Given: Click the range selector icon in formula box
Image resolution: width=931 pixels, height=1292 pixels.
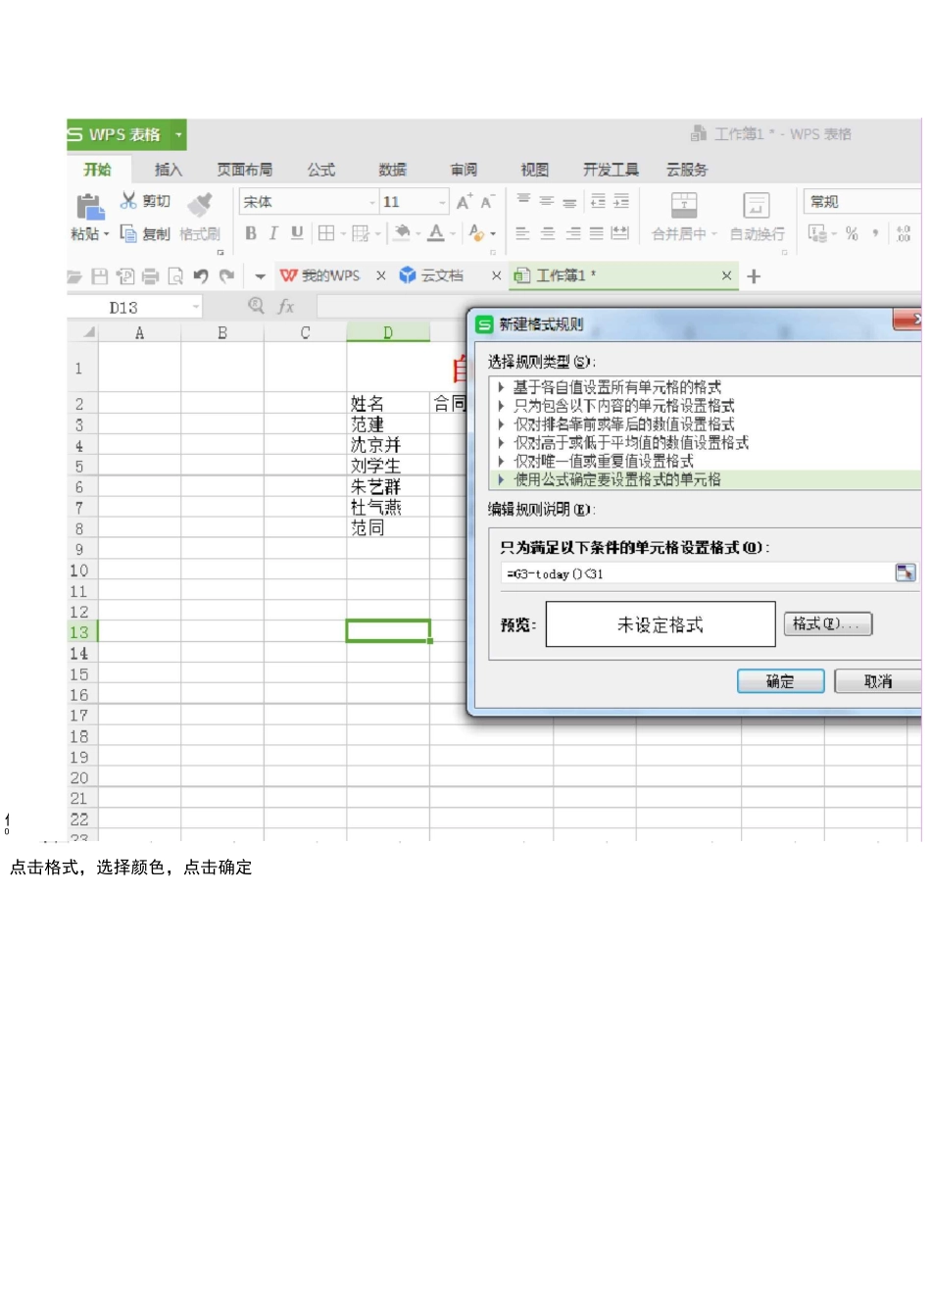Looking at the screenshot, I should tap(905, 572).
